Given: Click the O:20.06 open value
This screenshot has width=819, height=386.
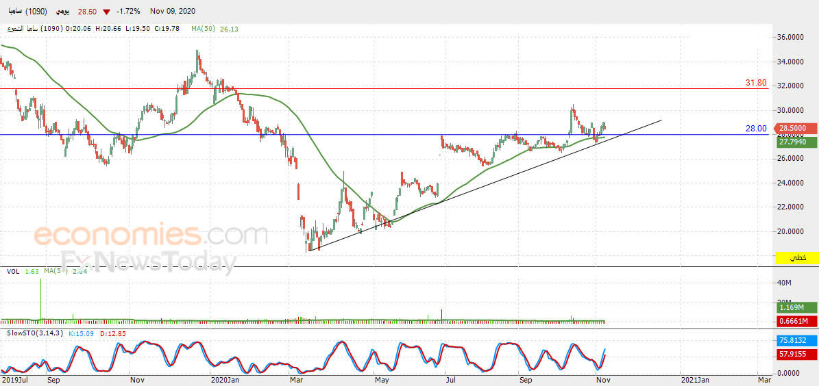Looking at the screenshot, I should (x=78, y=29).
